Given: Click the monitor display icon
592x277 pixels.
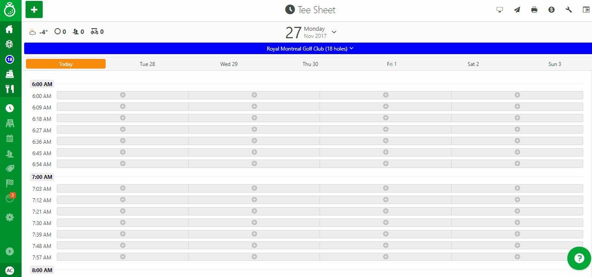Looking at the screenshot, I should tap(500, 10).
